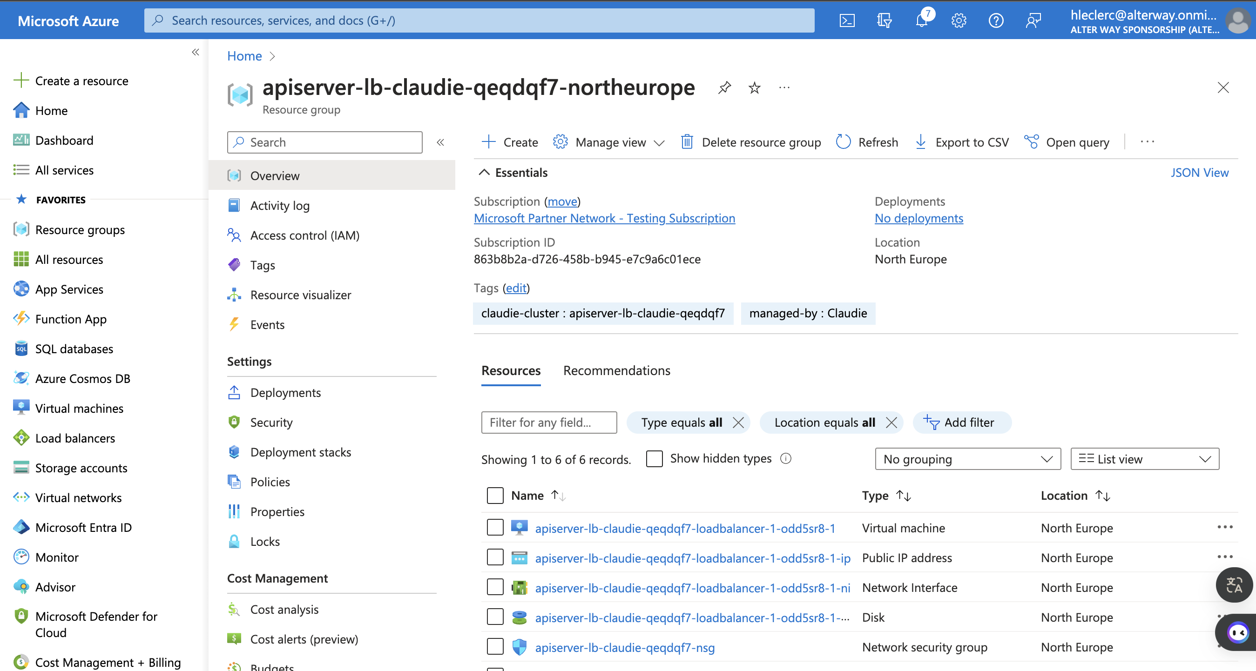This screenshot has width=1256, height=671.
Task: Select checkbox for apiserver-lb-claudie-qeqdqf7-nsg row
Action: pyautogui.click(x=495, y=647)
